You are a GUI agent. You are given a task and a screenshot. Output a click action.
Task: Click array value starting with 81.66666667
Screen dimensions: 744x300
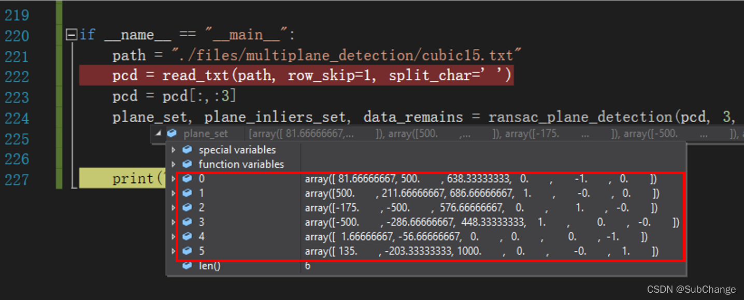(x=481, y=179)
